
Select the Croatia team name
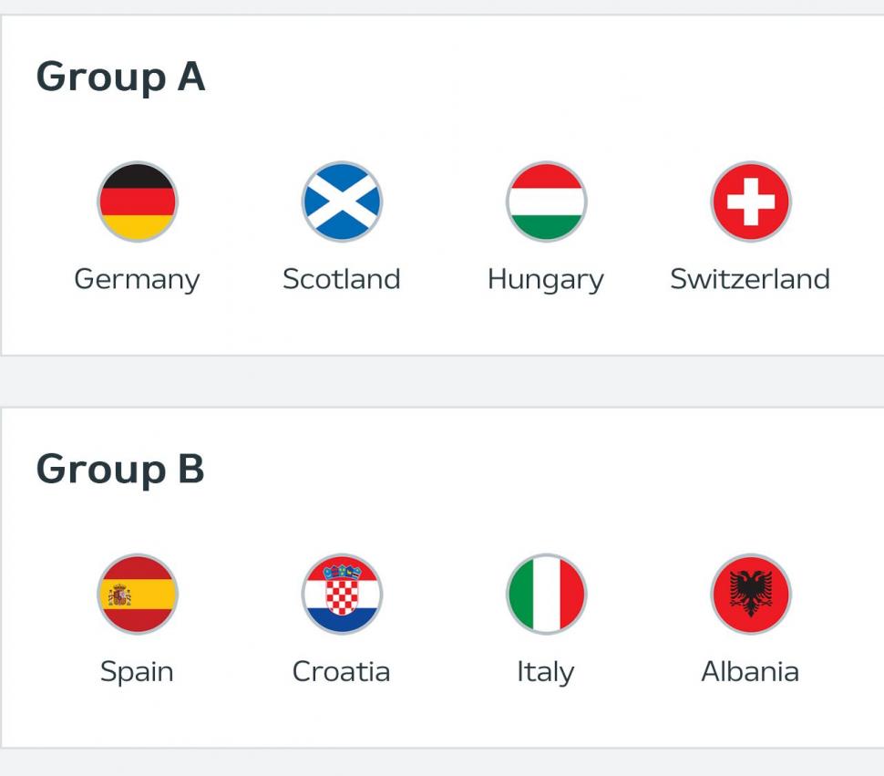[342, 671]
